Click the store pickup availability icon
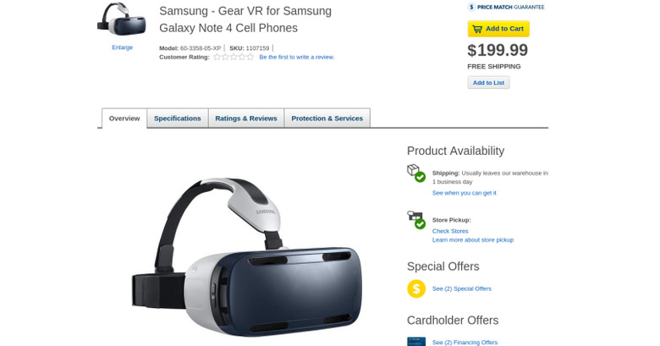The image size is (660, 346). coord(415,220)
